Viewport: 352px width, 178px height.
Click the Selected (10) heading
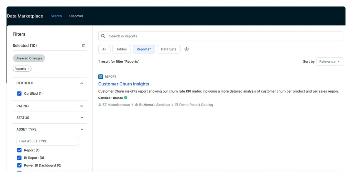click(25, 46)
